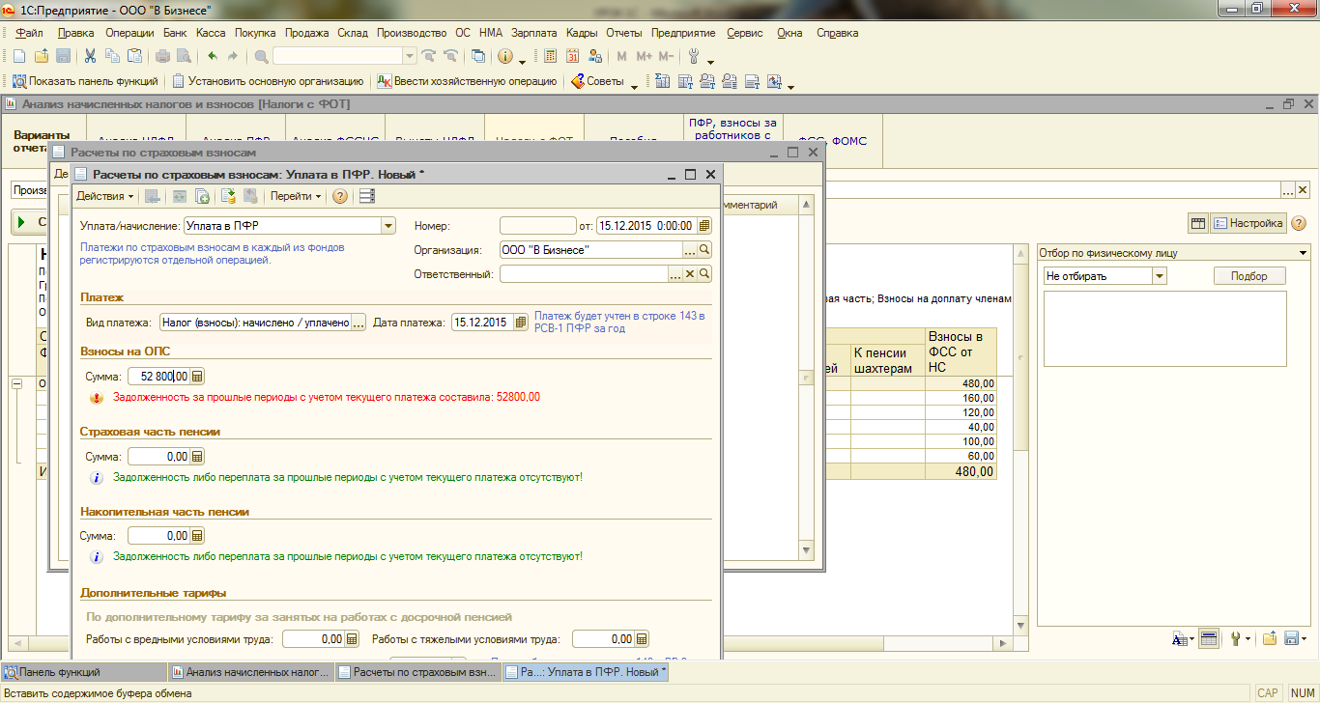
Task: Open the Действия dropdown menu in dialog
Action: [x=105, y=196]
